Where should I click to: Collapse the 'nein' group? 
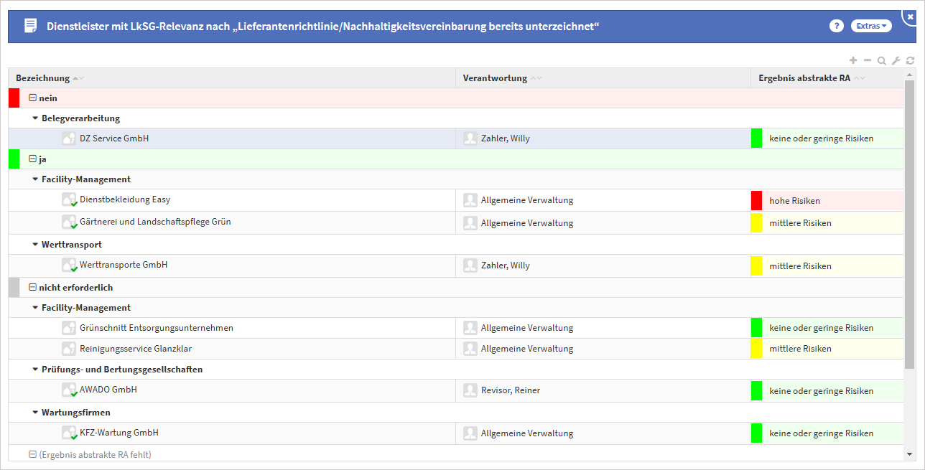click(32, 98)
